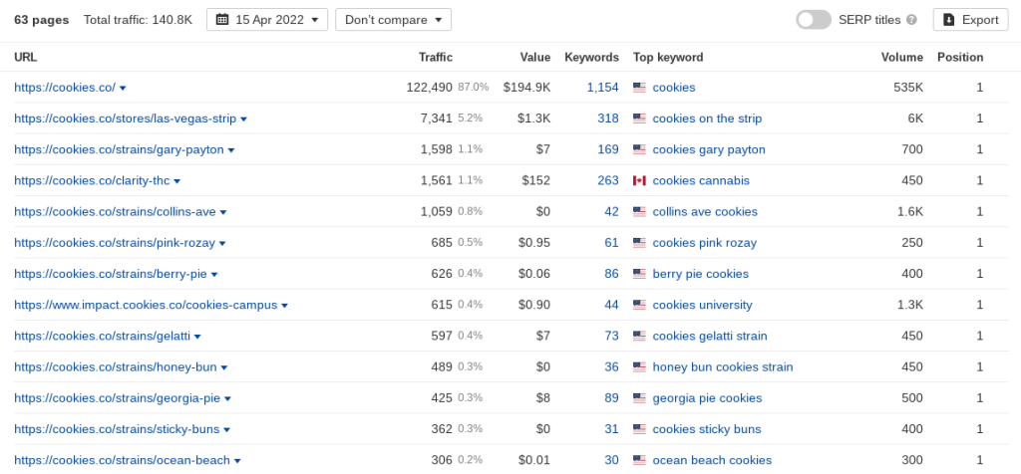Open the impact.cookies.co cookies-campus URL

point(146,305)
